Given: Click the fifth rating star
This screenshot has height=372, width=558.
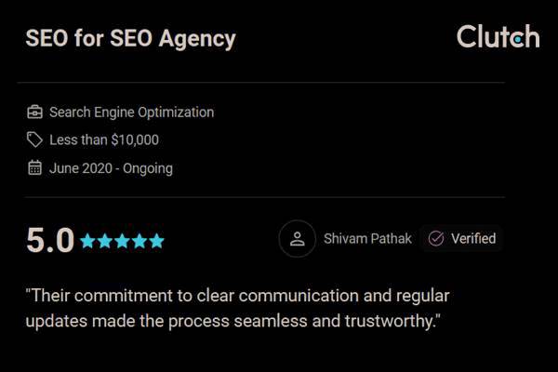Looking at the screenshot, I should click(155, 241).
